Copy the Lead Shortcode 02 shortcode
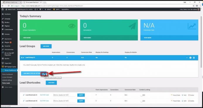The width and height of the screenshot is (203, 108). pos(81,101)
